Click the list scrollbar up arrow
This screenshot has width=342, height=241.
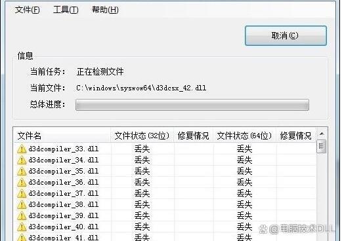(322, 134)
